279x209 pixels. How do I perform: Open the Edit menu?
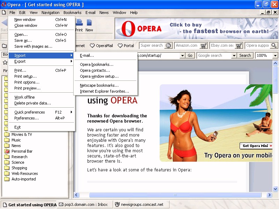pyautogui.click(x=22, y=13)
